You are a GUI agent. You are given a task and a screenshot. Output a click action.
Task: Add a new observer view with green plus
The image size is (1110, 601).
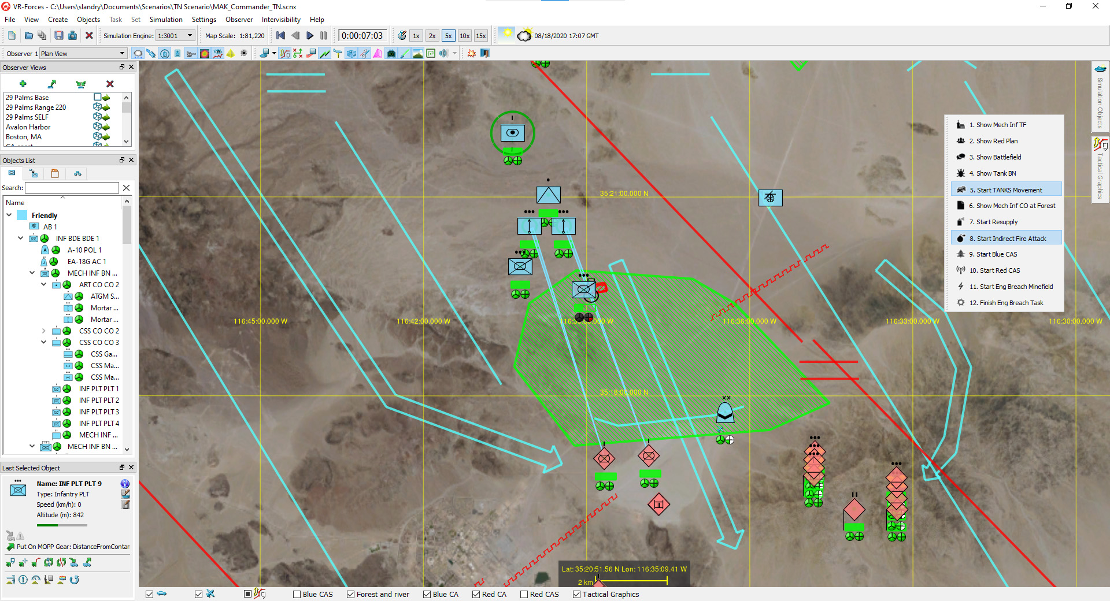pyautogui.click(x=23, y=84)
